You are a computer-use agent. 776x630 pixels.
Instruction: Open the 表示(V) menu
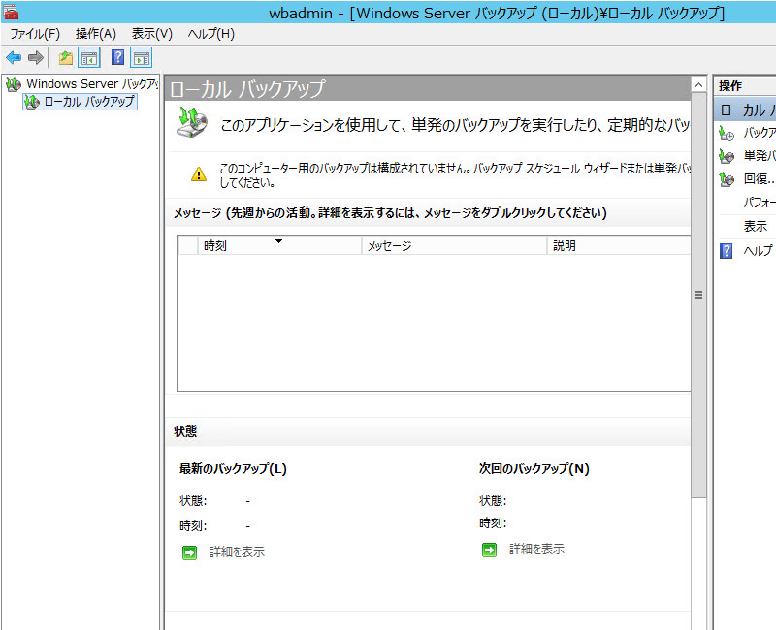tap(152, 34)
